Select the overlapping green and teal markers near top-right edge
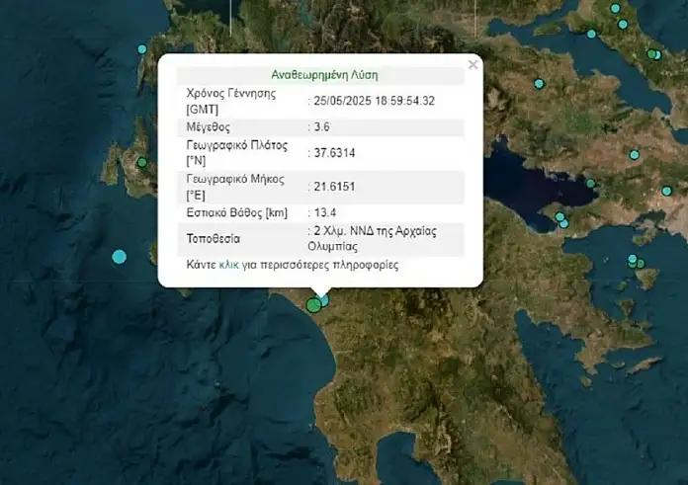 click(x=652, y=54)
